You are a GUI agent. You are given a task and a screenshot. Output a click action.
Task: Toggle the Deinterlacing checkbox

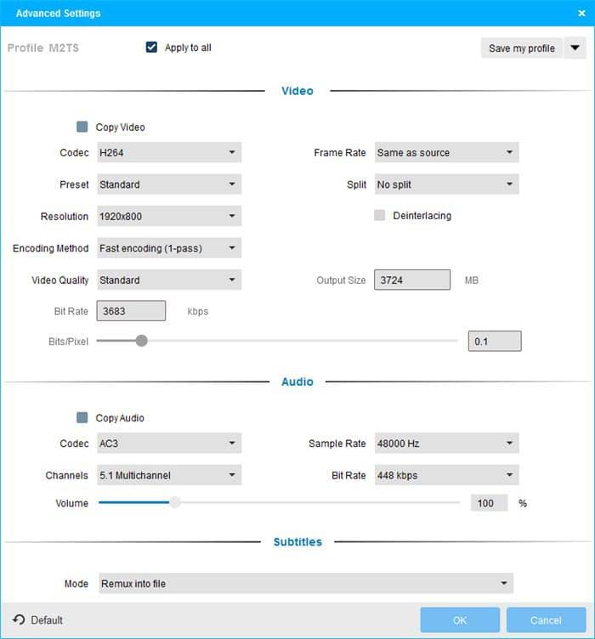tap(379, 215)
